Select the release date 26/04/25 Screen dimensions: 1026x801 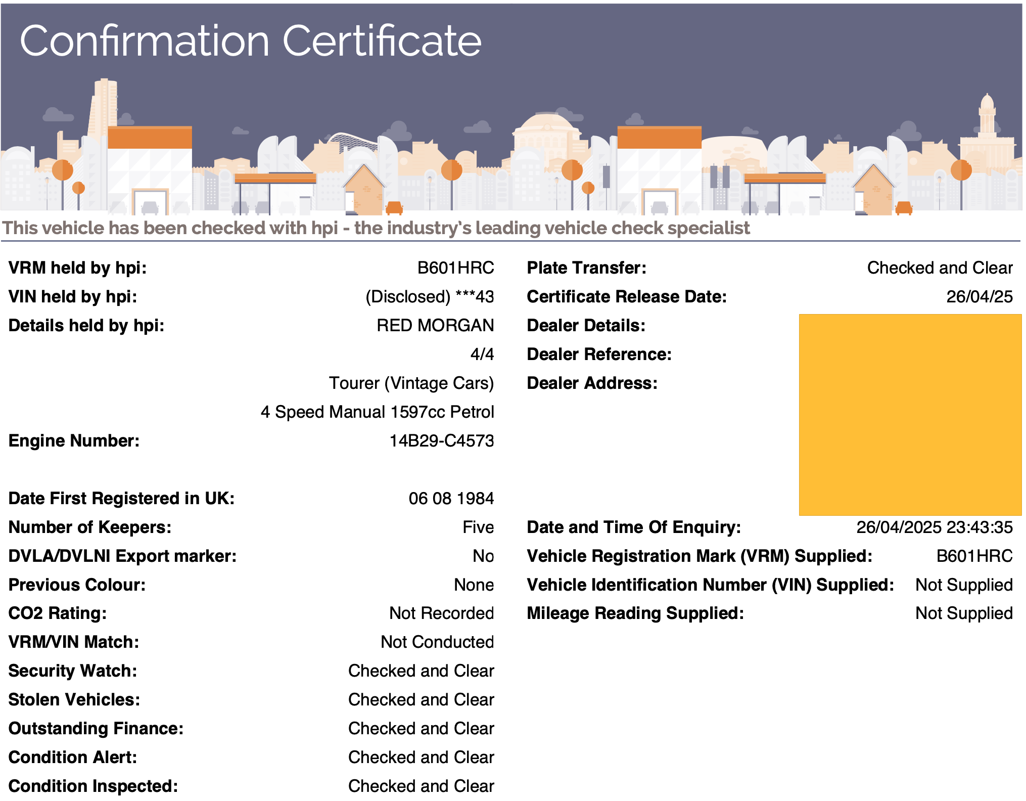pyautogui.click(x=979, y=296)
